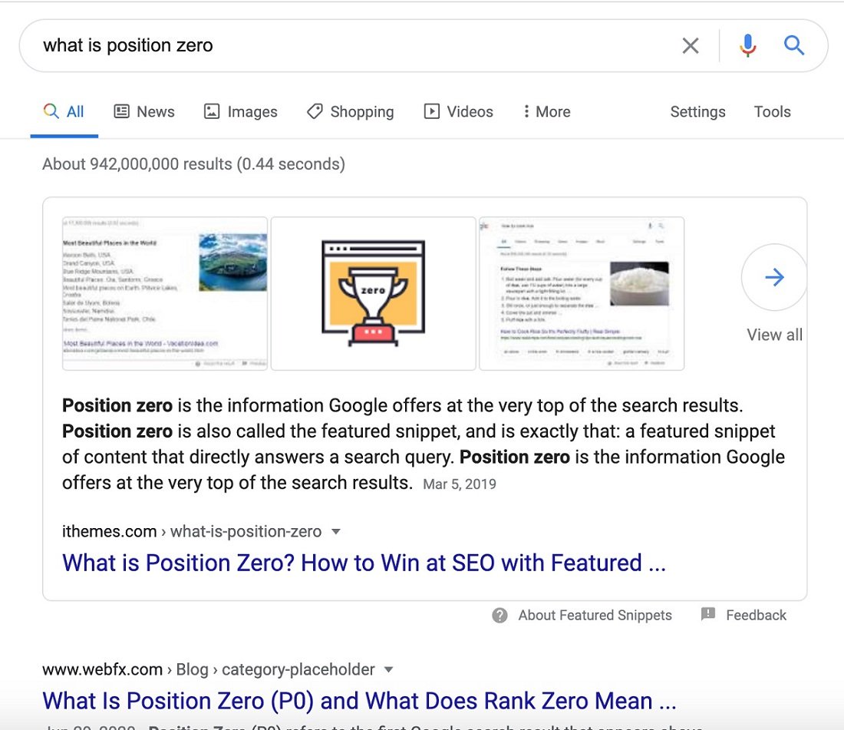Open the search Tools menu
The width and height of the screenshot is (844, 730).
click(x=772, y=112)
